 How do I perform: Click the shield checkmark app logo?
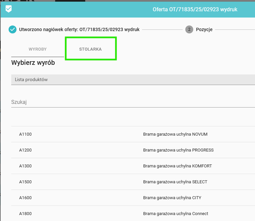(x=9, y=9)
